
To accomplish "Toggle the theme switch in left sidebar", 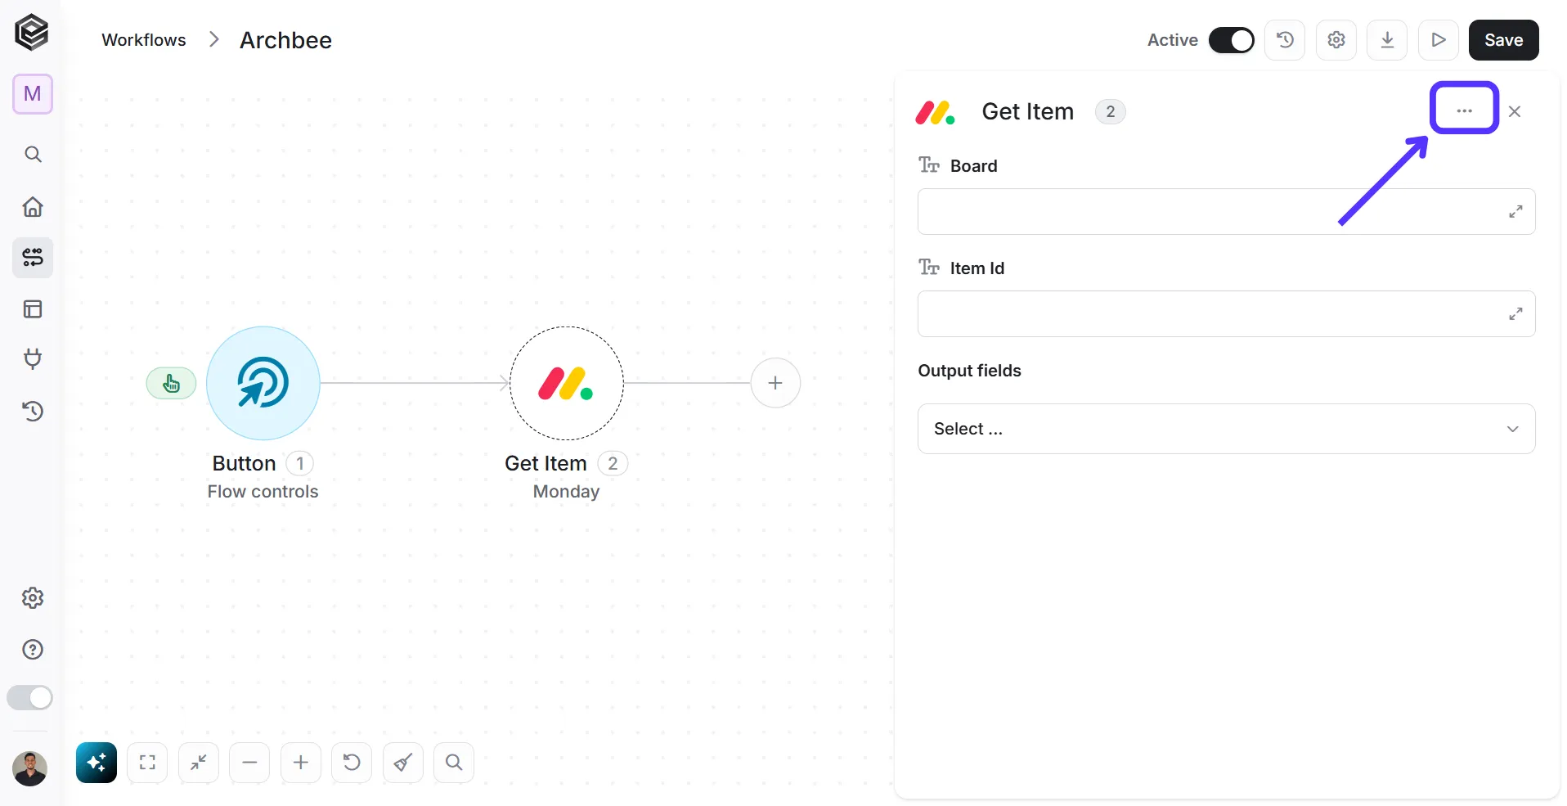I will [30, 698].
